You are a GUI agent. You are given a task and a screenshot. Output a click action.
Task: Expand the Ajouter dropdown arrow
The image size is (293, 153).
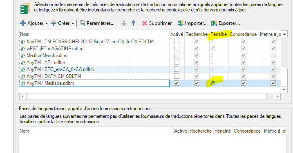point(47,24)
